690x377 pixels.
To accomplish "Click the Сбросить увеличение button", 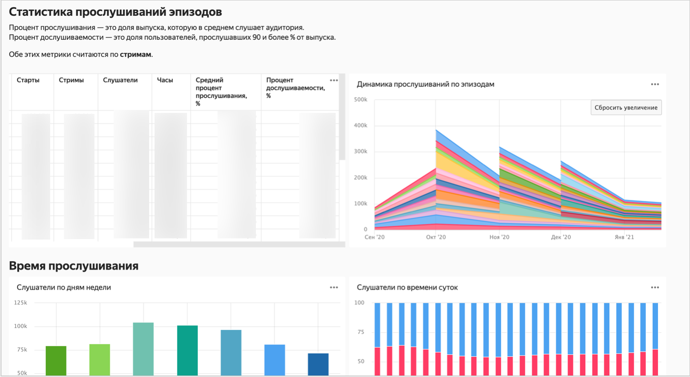I will click(x=626, y=108).
